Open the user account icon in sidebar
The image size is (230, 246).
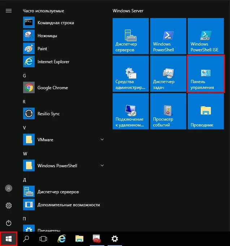click(9, 188)
